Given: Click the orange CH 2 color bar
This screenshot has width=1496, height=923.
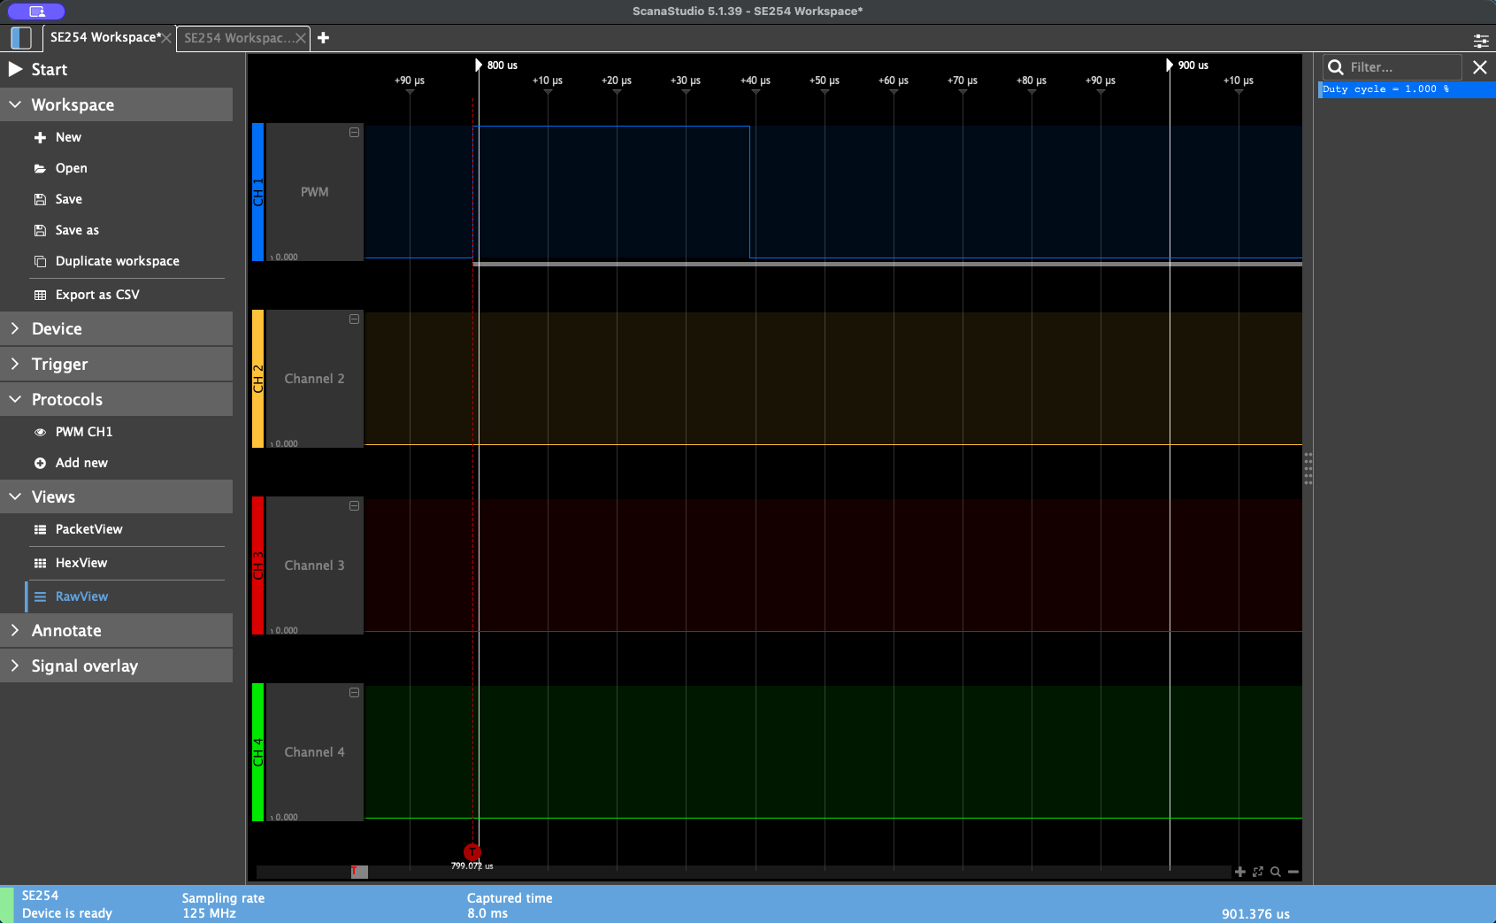Looking at the screenshot, I should pyautogui.click(x=257, y=379).
